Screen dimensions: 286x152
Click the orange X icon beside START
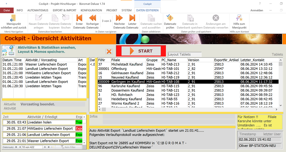[x=109, y=51]
